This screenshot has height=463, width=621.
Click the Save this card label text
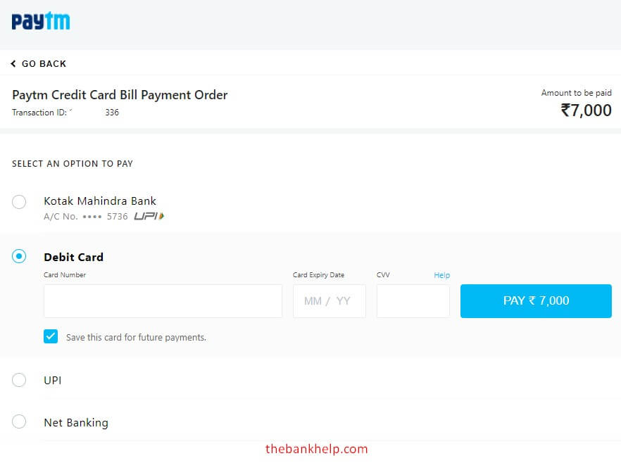(x=136, y=338)
